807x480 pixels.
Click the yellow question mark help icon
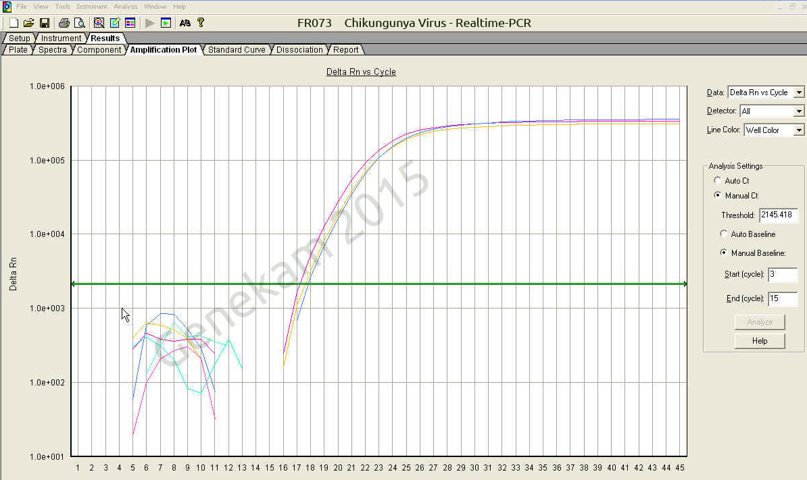pos(200,23)
